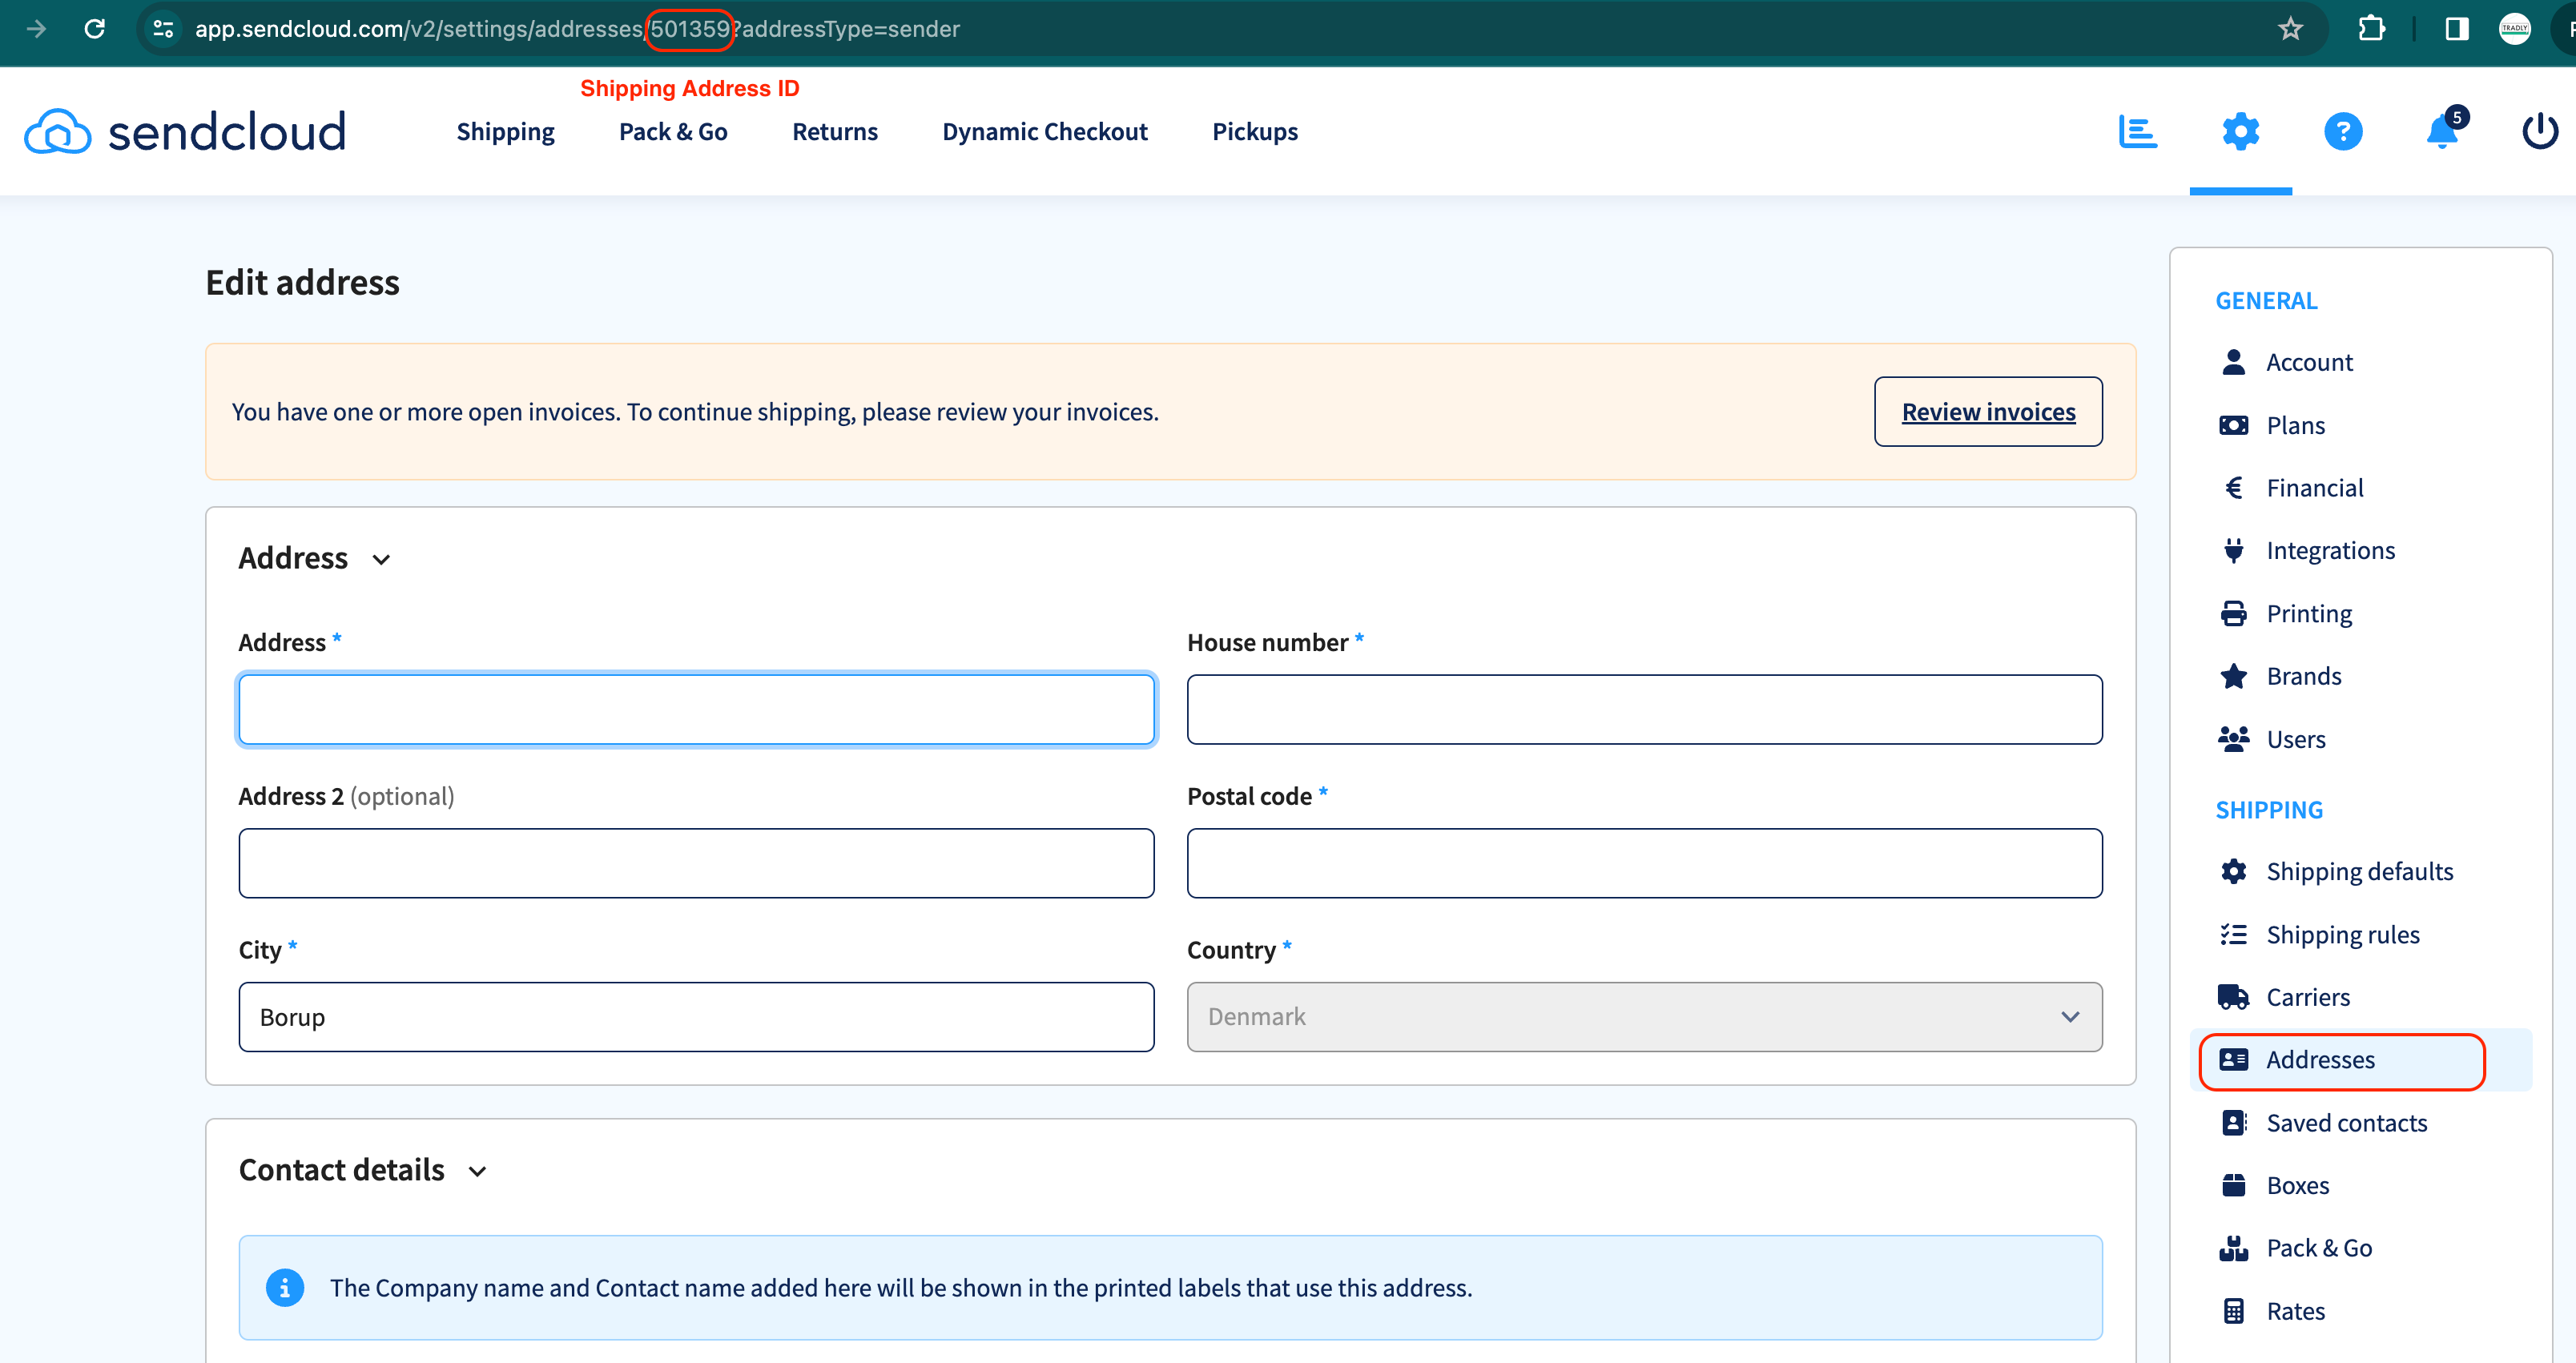
Task: Collapse the Contact details section
Action: (478, 1171)
